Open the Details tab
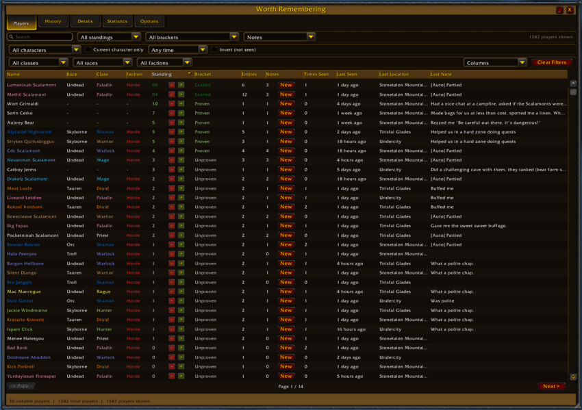Image resolution: width=582 pixels, height=410 pixels. [86, 21]
